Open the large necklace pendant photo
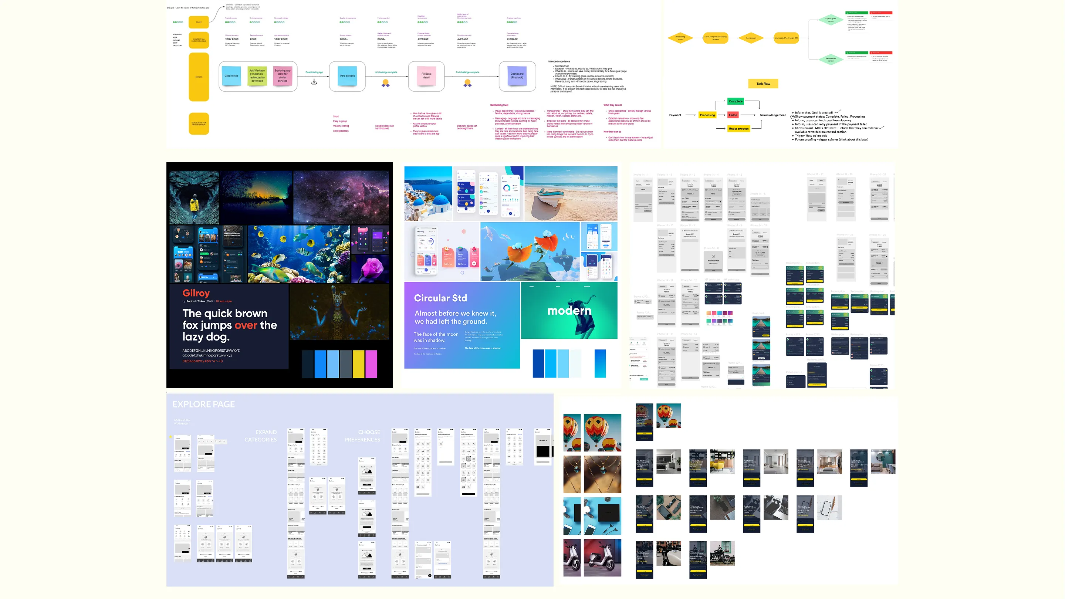Screen dimensions: 1065x599 pos(602,474)
